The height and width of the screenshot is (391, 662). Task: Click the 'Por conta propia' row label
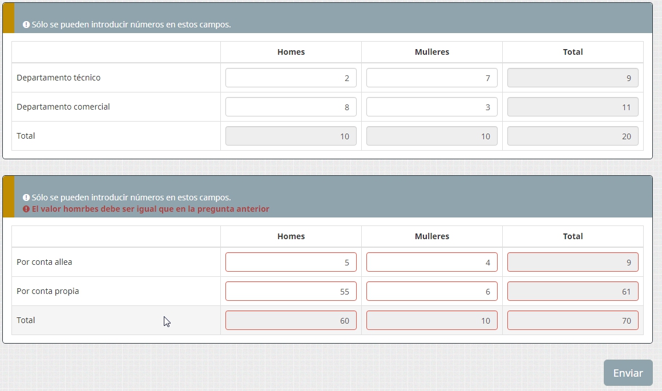click(48, 291)
